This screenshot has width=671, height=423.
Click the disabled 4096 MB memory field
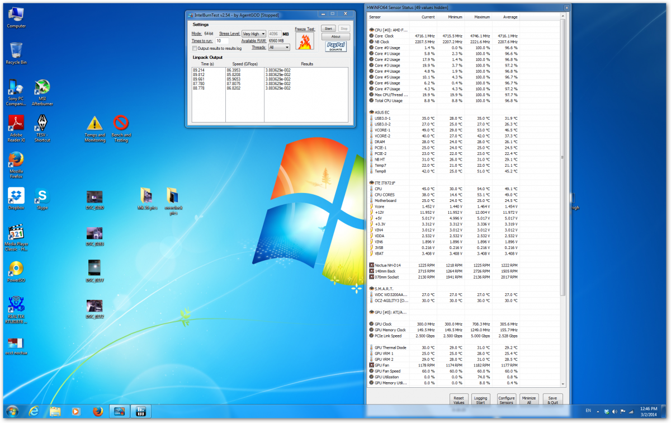[275, 34]
